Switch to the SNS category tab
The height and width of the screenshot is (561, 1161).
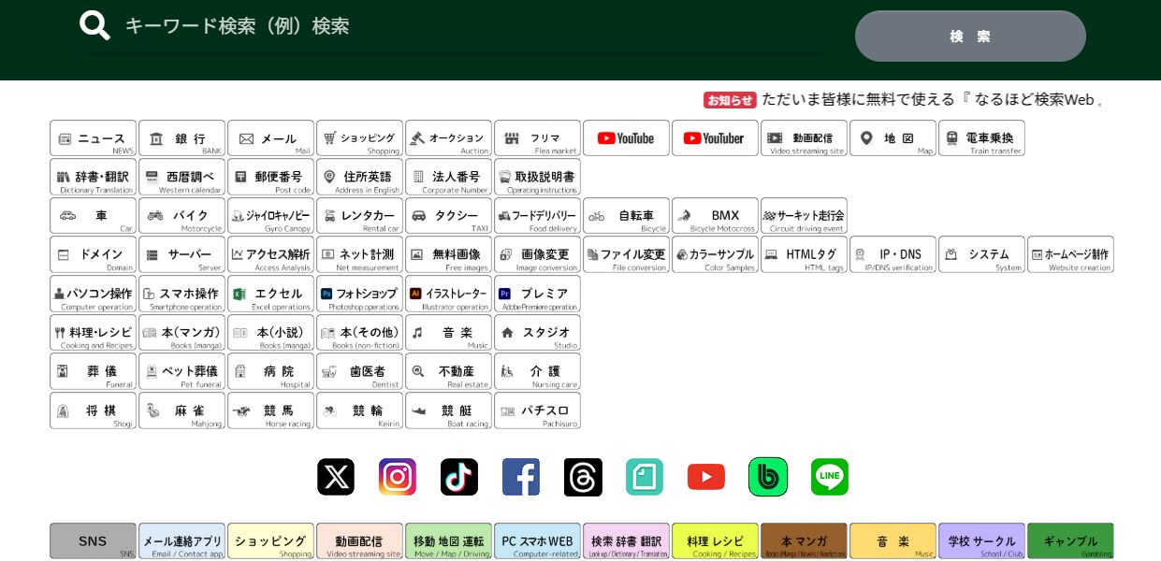93,541
